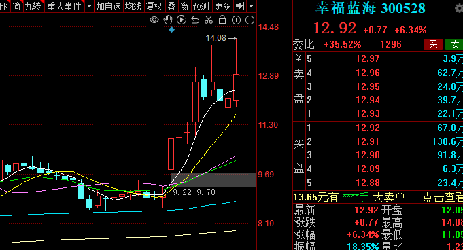This screenshot has width=463, height=250.
Task: Open the 预测 forecast feature
Action: 201,6
